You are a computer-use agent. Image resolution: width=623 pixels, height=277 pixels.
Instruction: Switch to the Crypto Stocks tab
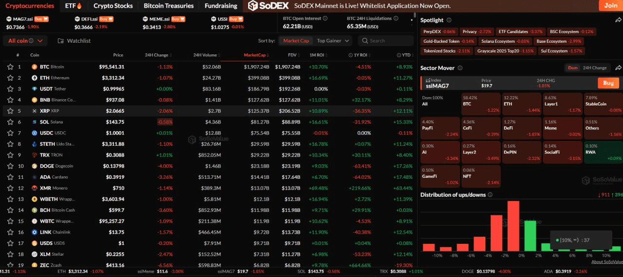113,6
